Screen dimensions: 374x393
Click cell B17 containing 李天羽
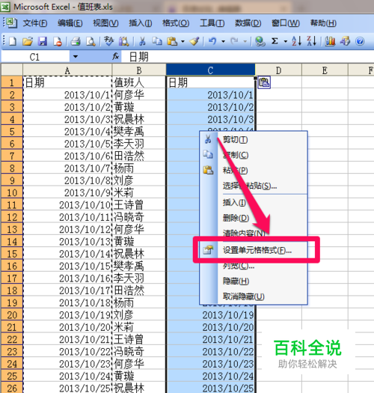tap(139, 278)
